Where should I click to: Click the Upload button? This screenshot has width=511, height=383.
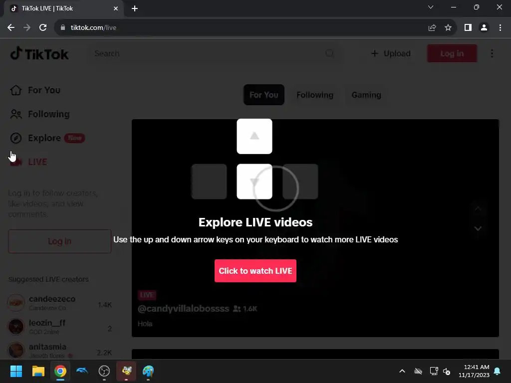click(391, 53)
